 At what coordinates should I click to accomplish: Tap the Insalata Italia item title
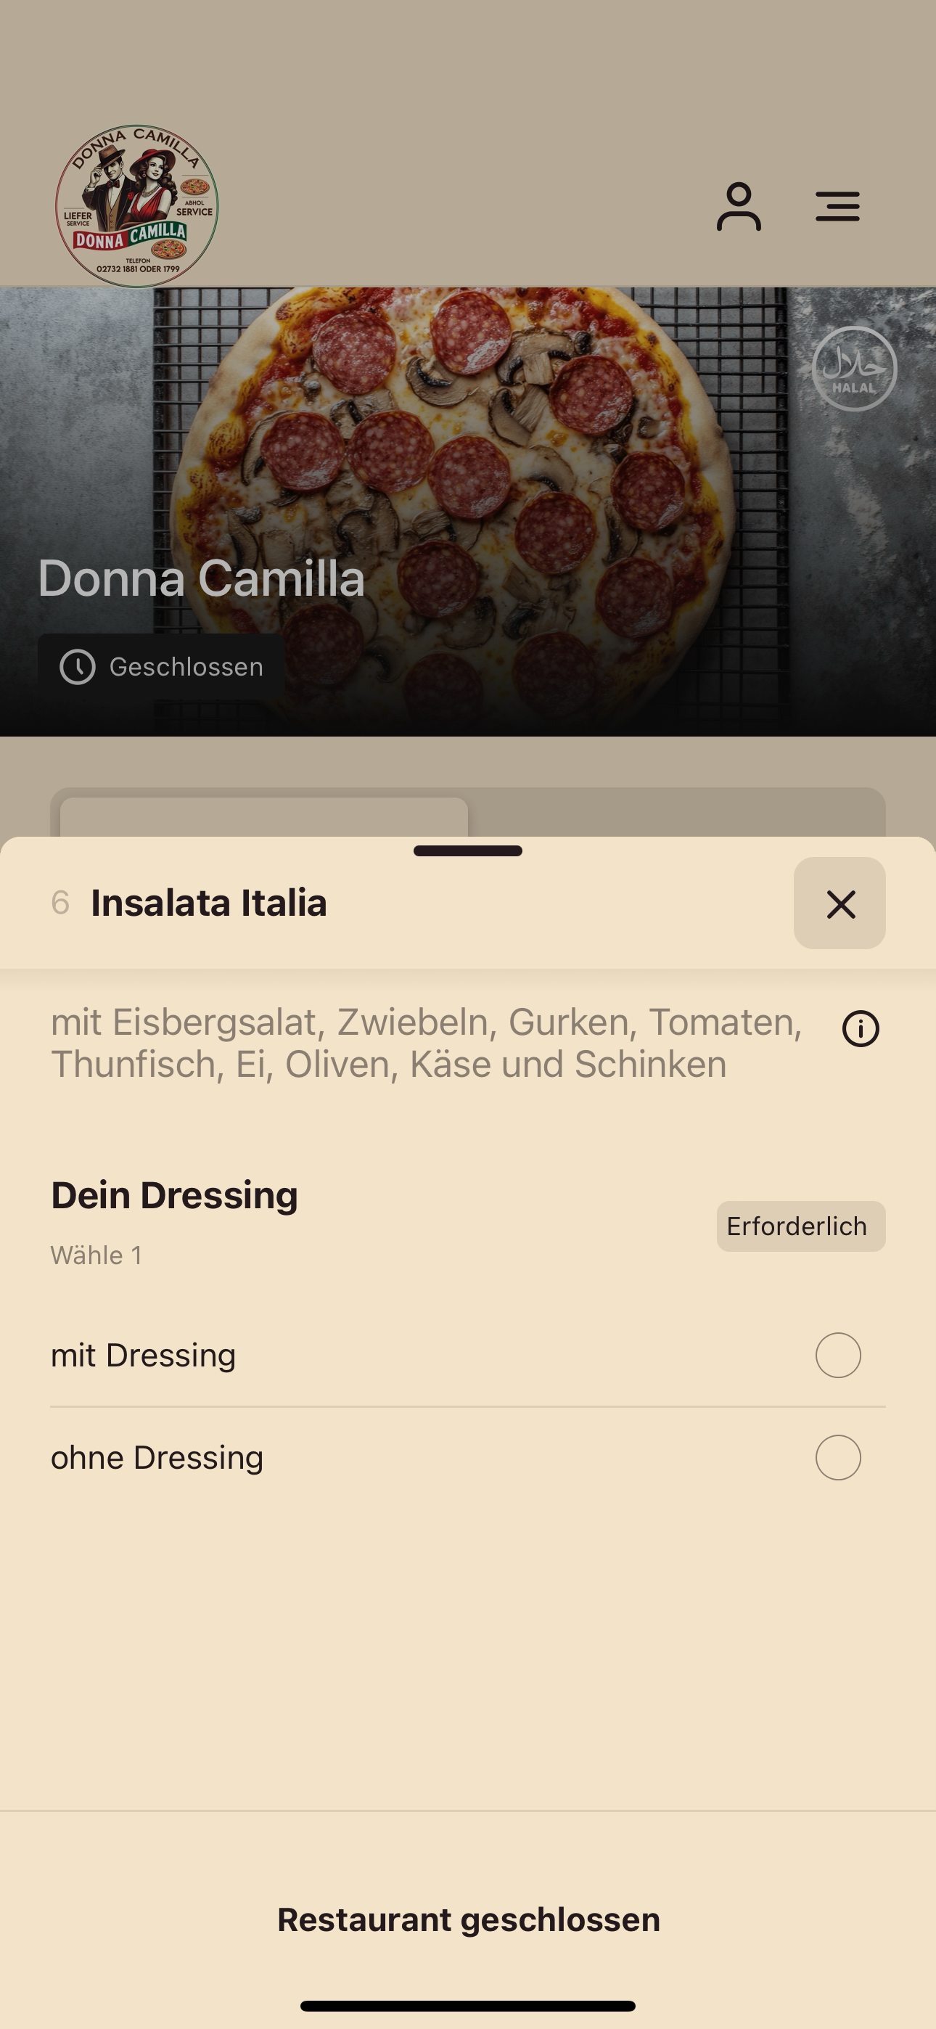[x=209, y=903]
